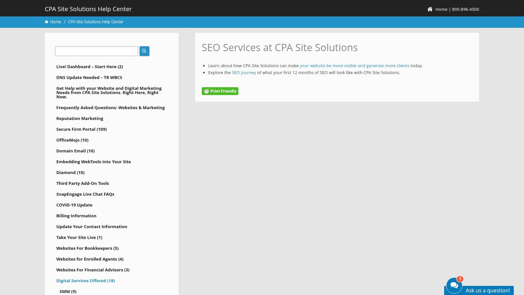This screenshot has width=524, height=295.
Task: Open Domain Email (10) category
Action: pyautogui.click(x=75, y=151)
